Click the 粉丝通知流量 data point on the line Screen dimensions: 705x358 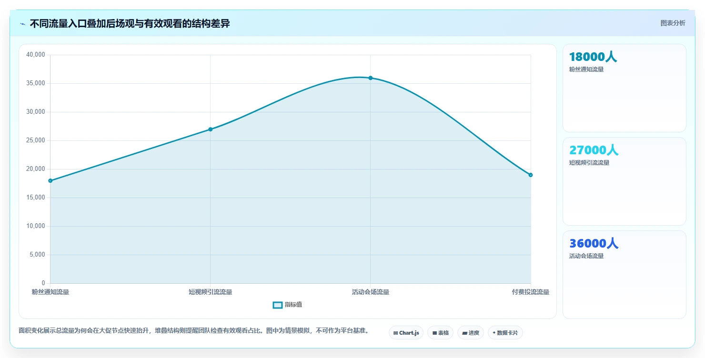pos(50,180)
